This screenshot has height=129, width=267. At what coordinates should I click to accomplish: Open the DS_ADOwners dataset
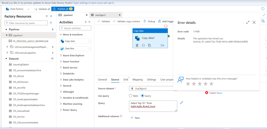point(21,82)
